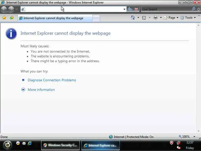The image size is (201, 151).
Task: Open the Page menu
Action: (x=171, y=18)
